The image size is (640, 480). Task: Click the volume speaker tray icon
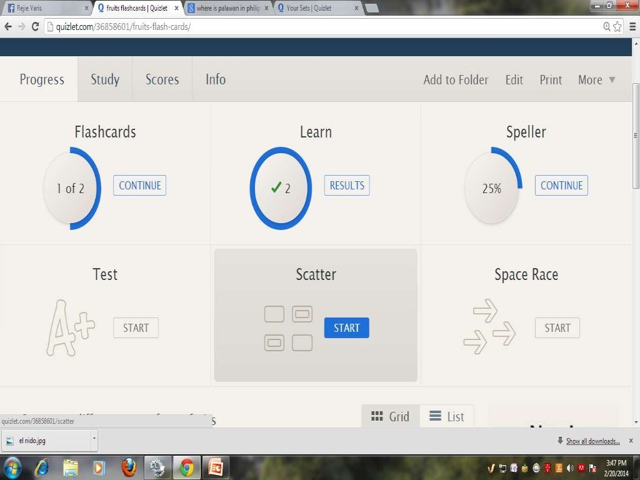[570, 468]
